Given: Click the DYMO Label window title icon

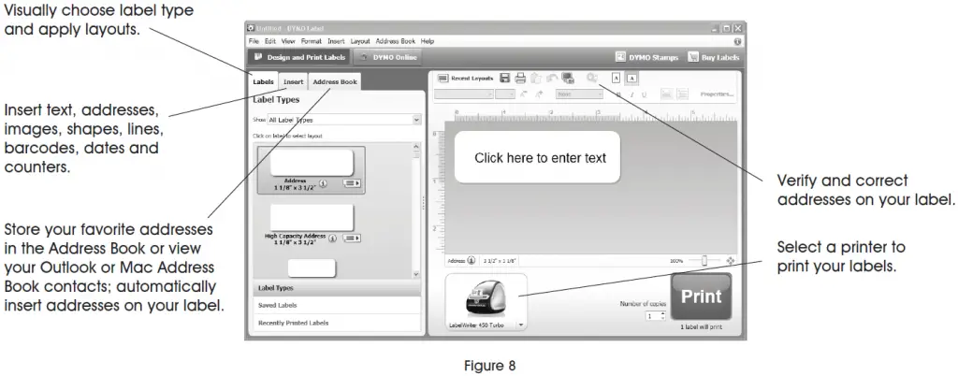Looking at the screenshot, I should tap(251, 28).
